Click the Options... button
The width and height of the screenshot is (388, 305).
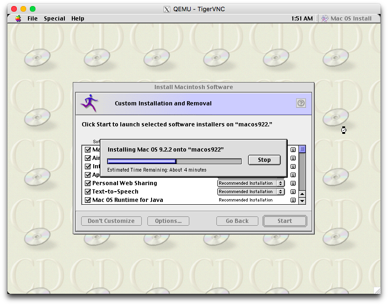coord(168,221)
